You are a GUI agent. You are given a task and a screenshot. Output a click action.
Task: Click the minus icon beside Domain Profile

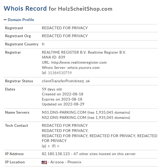5,20
